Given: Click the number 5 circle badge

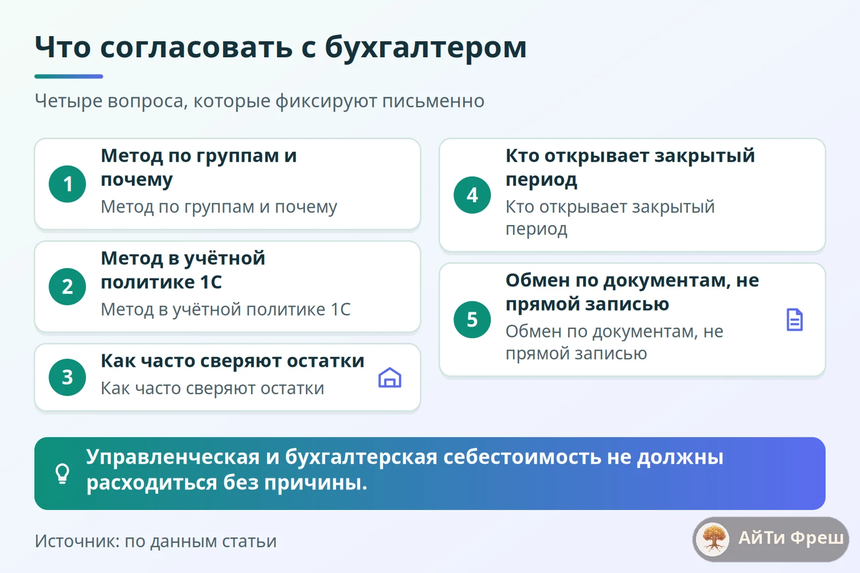Looking at the screenshot, I should coord(472,320).
